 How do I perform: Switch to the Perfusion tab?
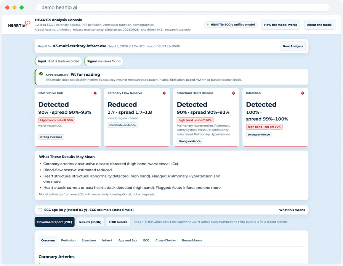68,240
